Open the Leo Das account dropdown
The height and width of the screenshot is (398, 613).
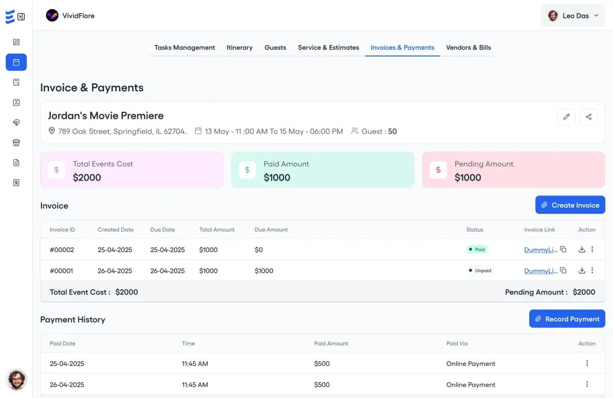(573, 15)
